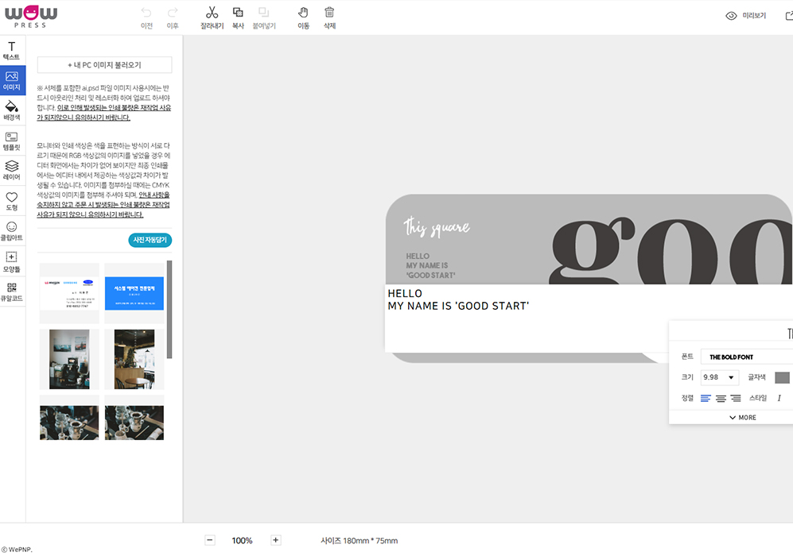Expand the MORE text options
The image size is (793, 556).
(x=742, y=417)
